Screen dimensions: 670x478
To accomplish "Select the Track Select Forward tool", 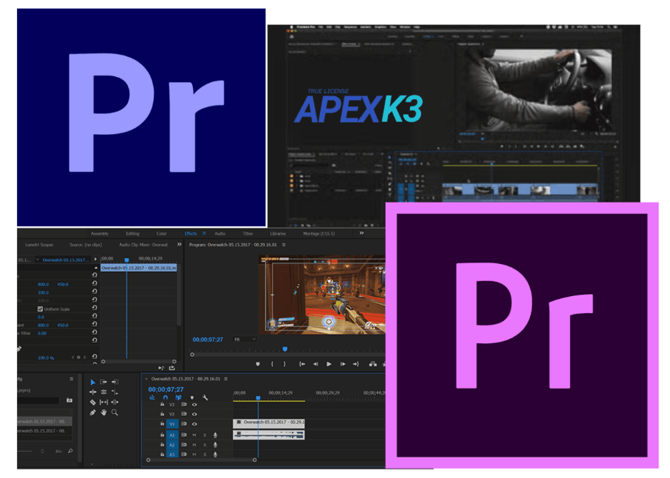I will (104, 382).
